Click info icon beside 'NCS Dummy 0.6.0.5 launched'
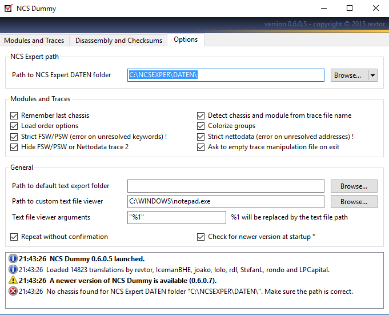This screenshot has height=315, width=389. (x=13, y=258)
